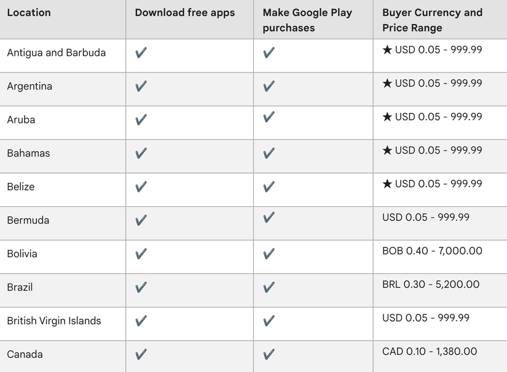Image resolution: width=507 pixels, height=372 pixels.
Task: Click the Canada CAD 0.10 - 1,380.00 cell
Action: (430, 351)
